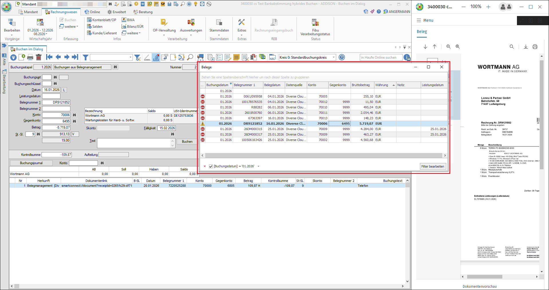The height and width of the screenshot is (290, 549).
Task: Open the Menu in document preview
Action: pyautogui.click(x=425, y=20)
